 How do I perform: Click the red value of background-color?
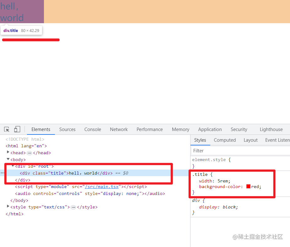pyautogui.click(x=255, y=187)
